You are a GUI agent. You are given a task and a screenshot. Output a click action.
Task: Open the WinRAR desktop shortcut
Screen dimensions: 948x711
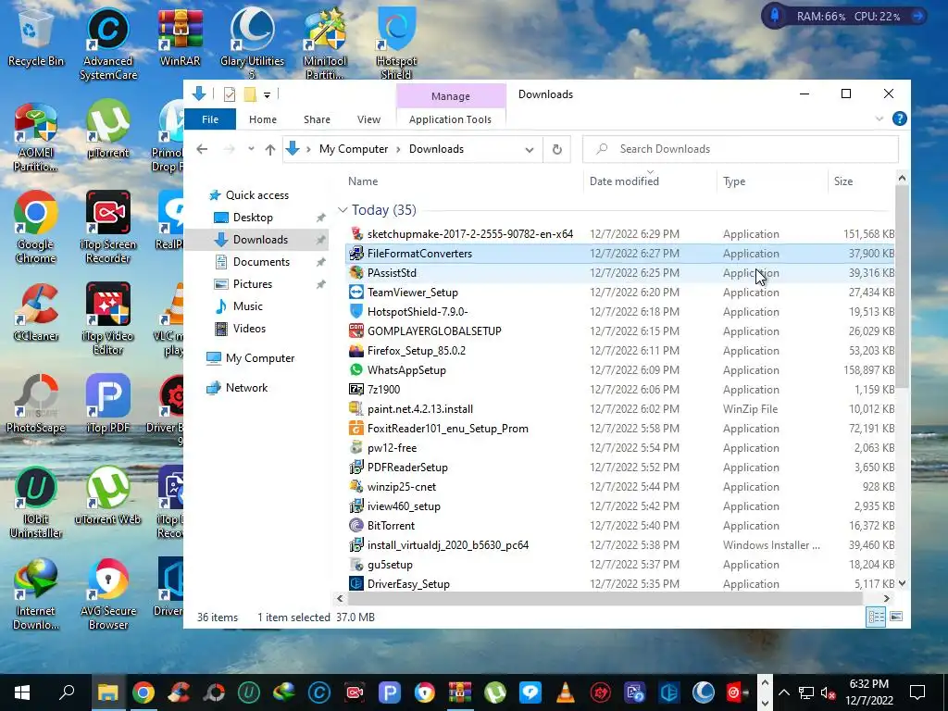tap(180, 37)
